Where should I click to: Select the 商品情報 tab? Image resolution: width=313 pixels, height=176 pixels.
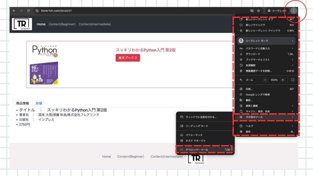pos(23,103)
